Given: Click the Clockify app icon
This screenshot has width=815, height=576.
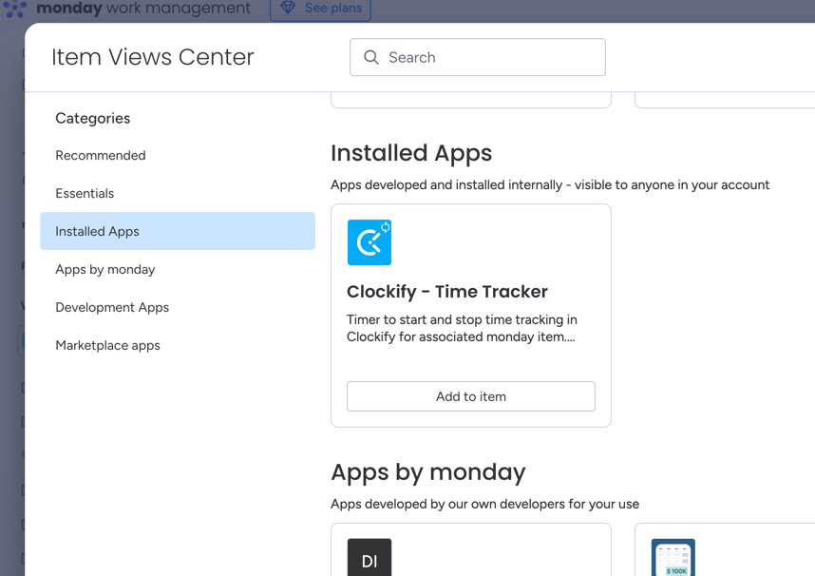Looking at the screenshot, I should point(370,242).
